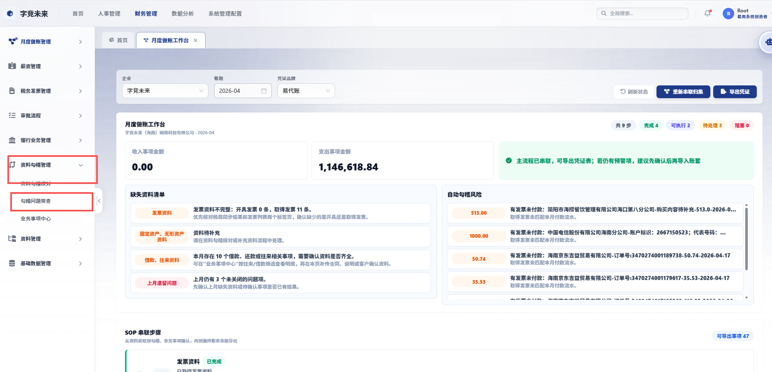Open the 凭证品牌 dropdown showing 易代账
This screenshot has height=372, width=772.
pyautogui.click(x=306, y=91)
